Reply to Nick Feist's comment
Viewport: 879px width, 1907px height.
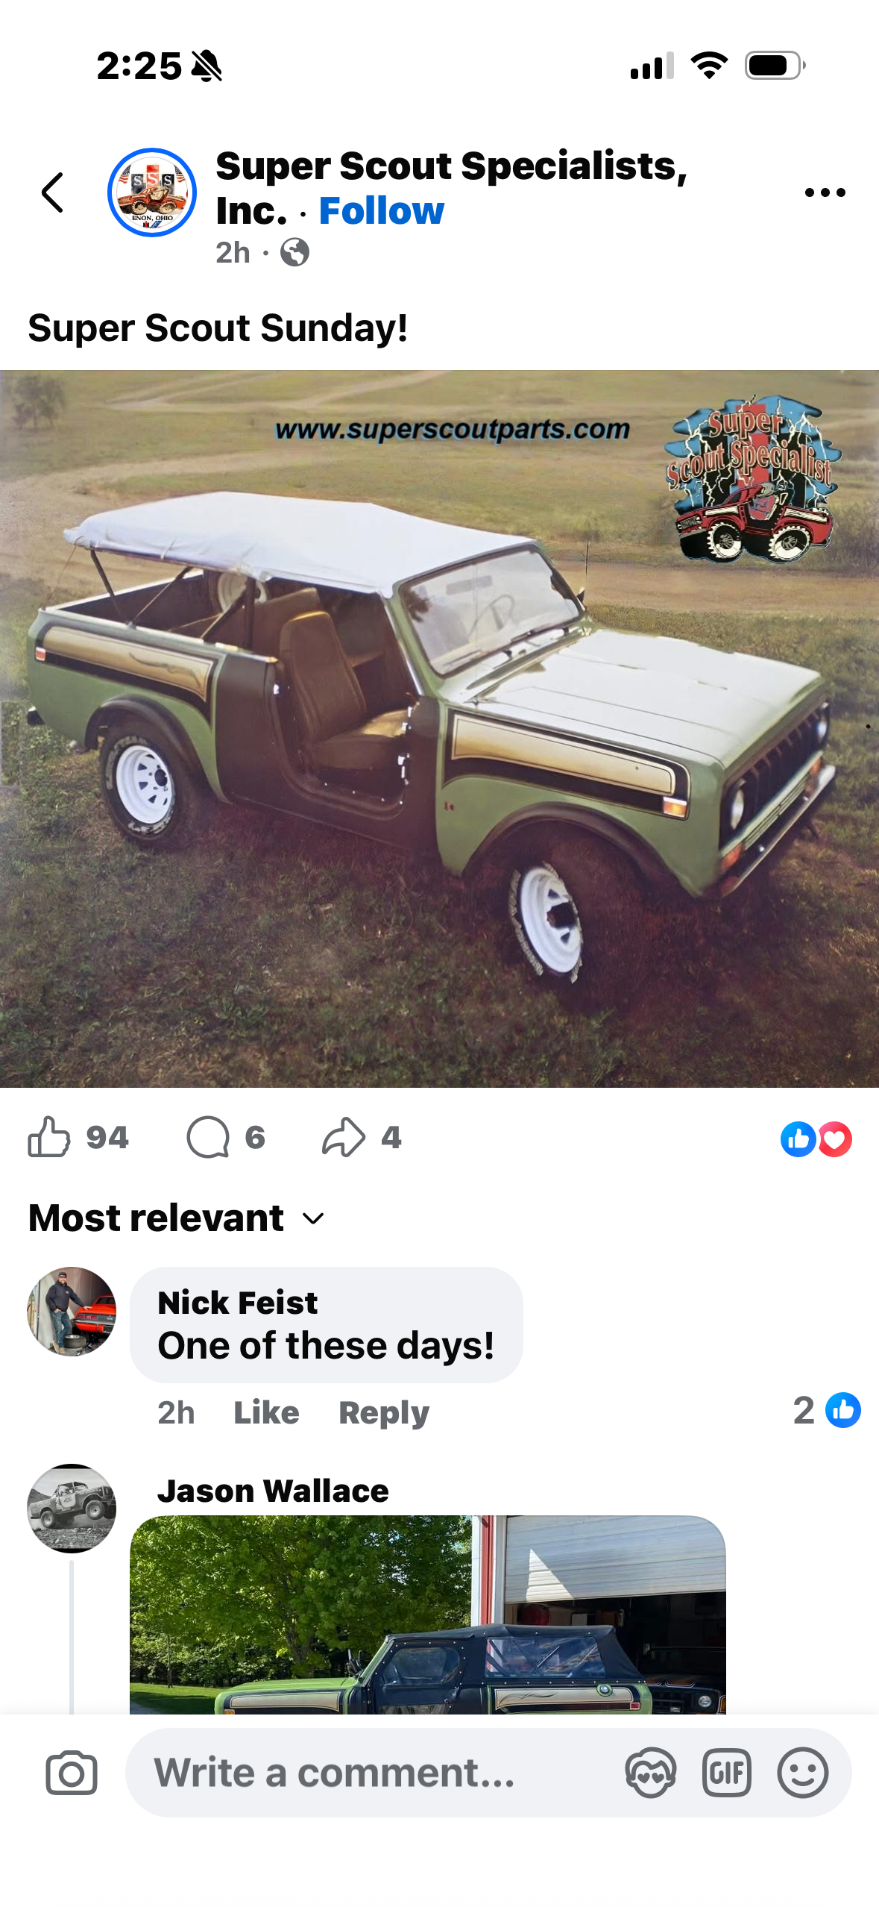click(384, 1412)
